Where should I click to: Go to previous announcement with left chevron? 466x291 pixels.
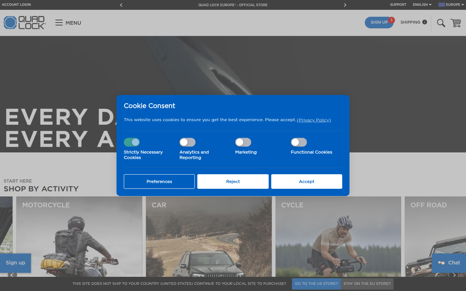pos(121,5)
